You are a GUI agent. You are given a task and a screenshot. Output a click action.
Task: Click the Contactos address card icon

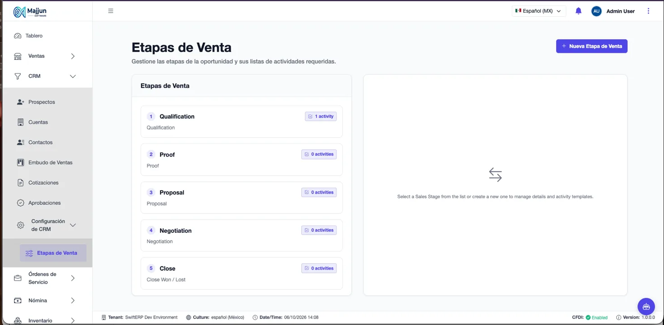[20, 143]
